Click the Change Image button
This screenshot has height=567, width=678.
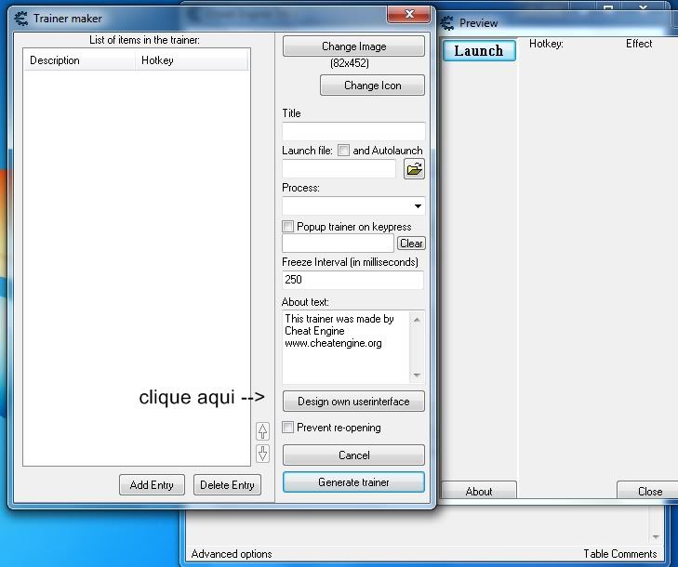pyautogui.click(x=353, y=46)
